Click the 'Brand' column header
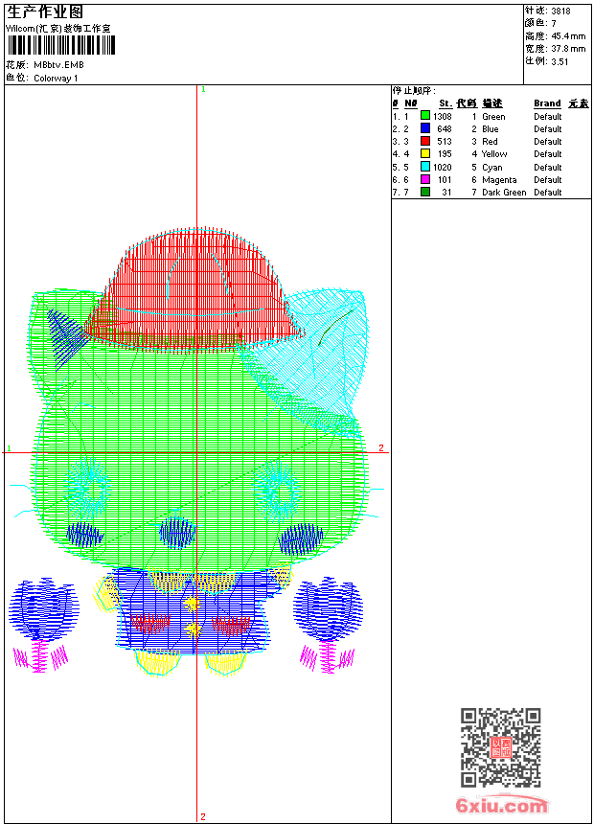594x824 pixels. point(547,103)
